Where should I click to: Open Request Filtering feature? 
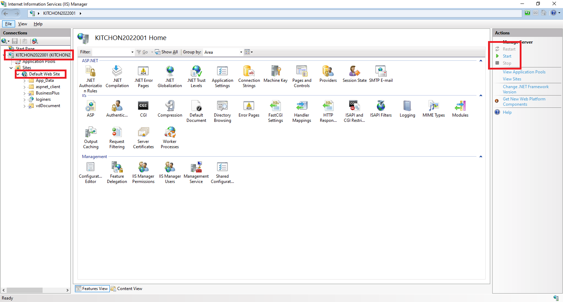(117, 138)
